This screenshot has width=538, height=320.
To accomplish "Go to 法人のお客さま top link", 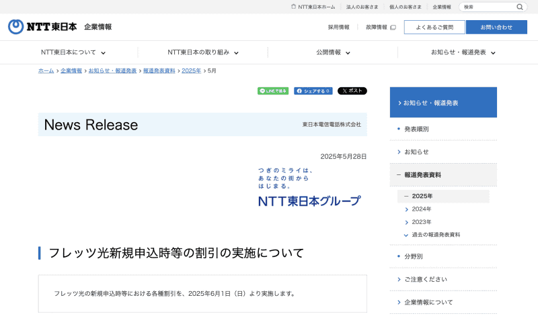I will (x=362, y=7).
